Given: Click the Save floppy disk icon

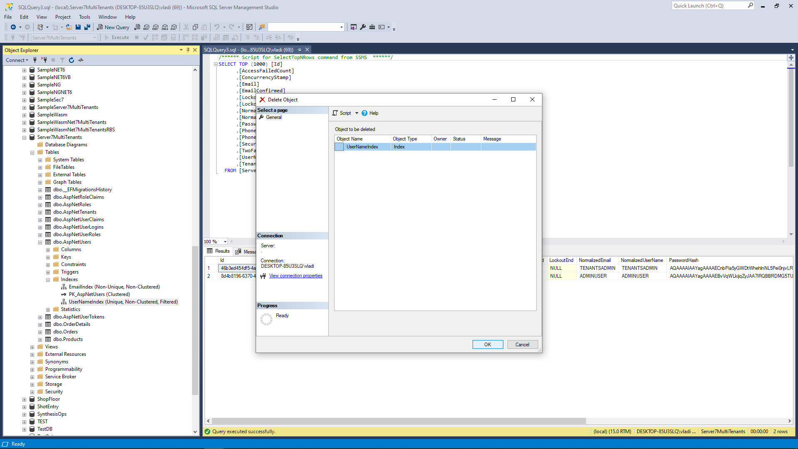Looking at the screenshot, I should (78, 27).
